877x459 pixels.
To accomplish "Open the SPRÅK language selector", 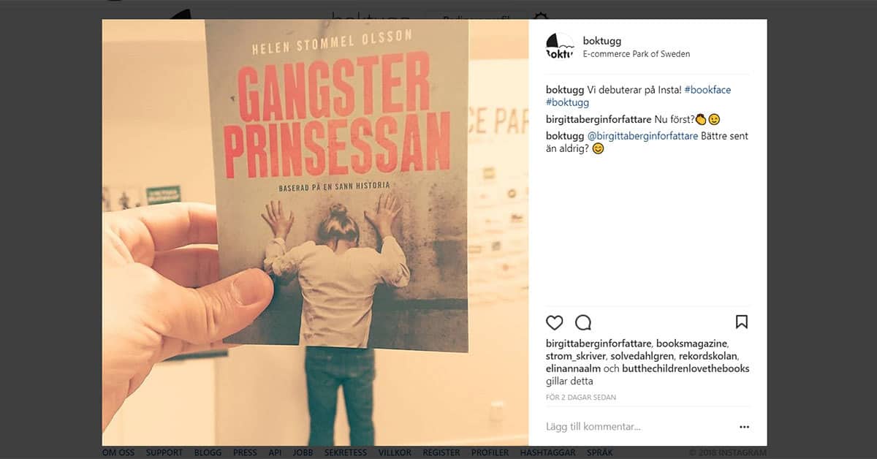I will click(x=599, y=452).
